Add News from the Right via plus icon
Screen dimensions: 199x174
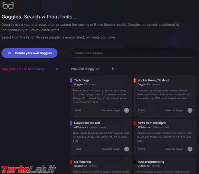click(190, 149)
